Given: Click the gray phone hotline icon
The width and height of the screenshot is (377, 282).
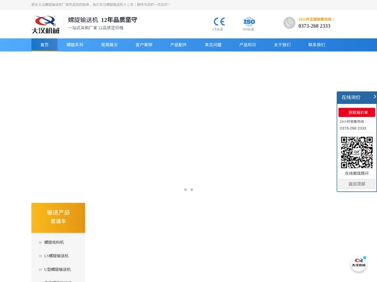Looking at the screenshot, I should (289, 23).
